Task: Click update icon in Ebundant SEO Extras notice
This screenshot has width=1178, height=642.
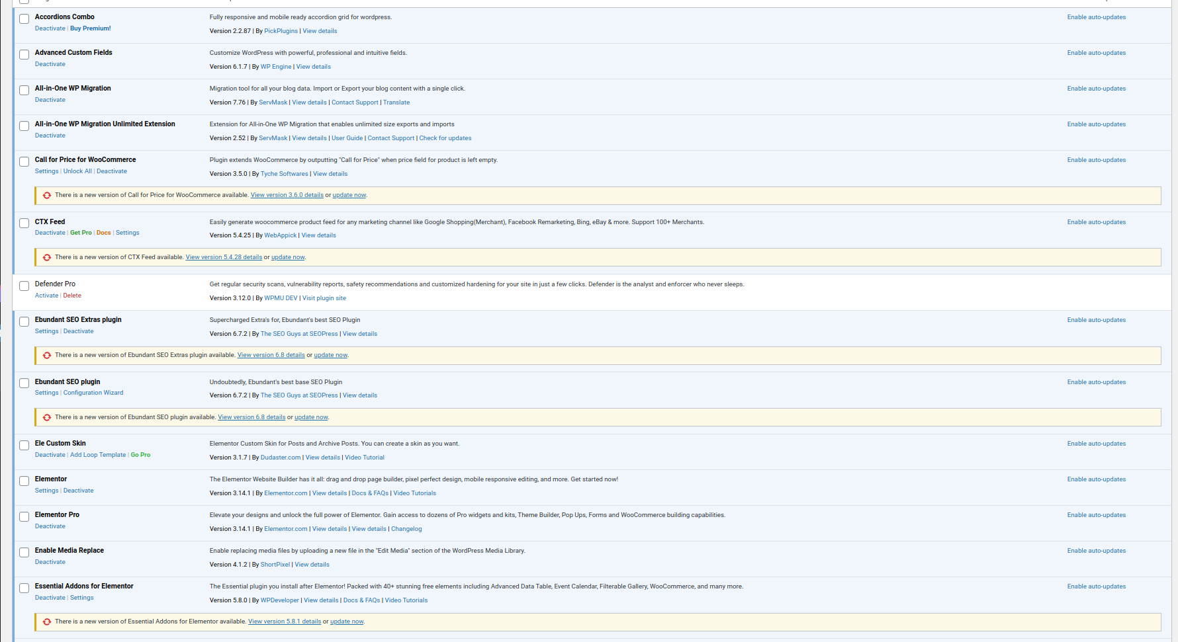Action: pyautogui.click(x=47, y=356)
